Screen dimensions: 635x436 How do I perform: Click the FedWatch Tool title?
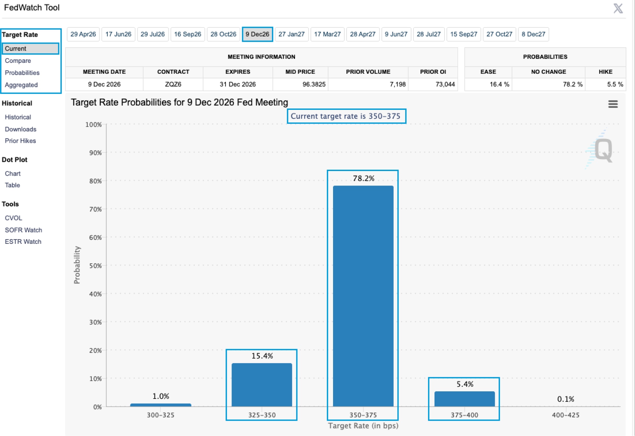(32, 8)
